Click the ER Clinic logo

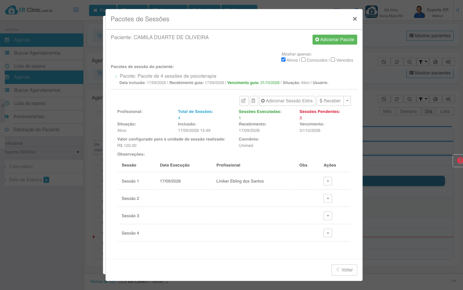point(29,10)
